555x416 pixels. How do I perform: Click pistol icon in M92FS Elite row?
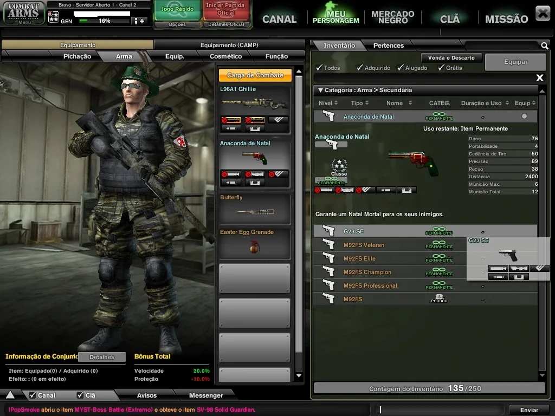(329, 258)
